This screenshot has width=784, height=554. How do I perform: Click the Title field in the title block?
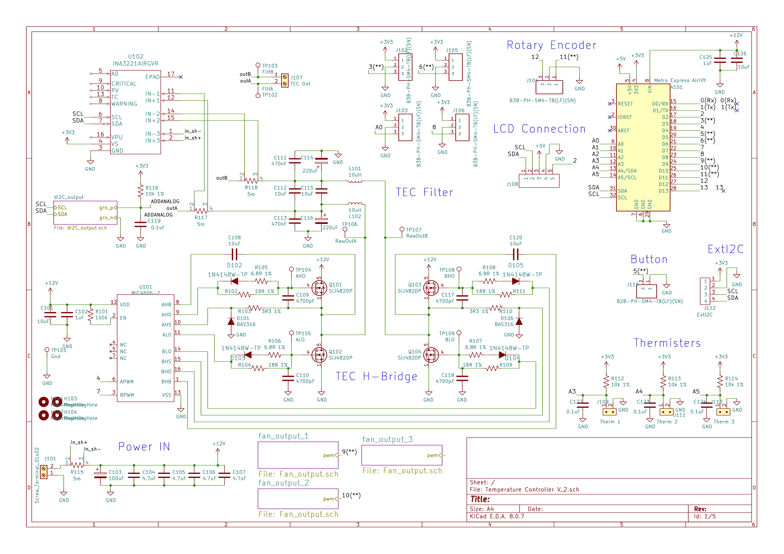coord(480,499)
